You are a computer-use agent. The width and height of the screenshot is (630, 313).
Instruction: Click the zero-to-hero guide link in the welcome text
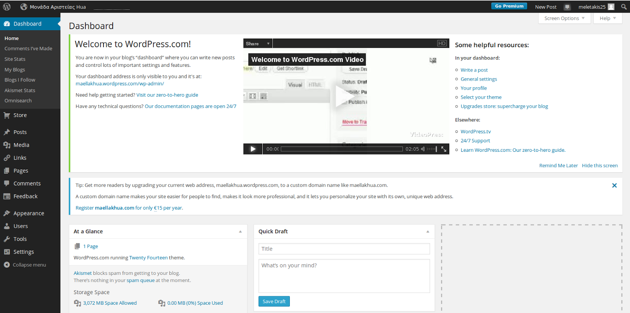point(167,95)
